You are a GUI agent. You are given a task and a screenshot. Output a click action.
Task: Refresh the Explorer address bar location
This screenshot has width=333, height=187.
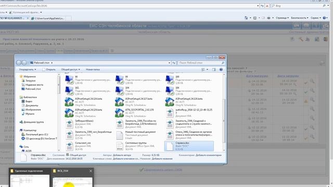pyautogui.click(x=174, y=63)
